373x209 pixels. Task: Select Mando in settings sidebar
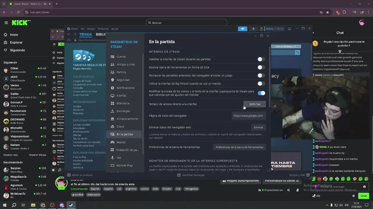124,142
